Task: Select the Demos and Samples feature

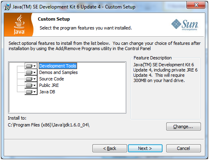Action: point(59,72)
